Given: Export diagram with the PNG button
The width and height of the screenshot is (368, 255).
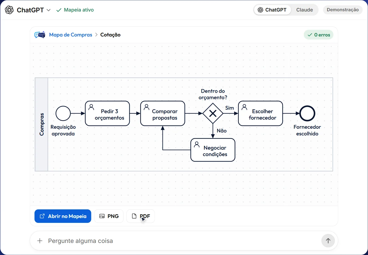Looking at the screenshot, I should (109, 216).
